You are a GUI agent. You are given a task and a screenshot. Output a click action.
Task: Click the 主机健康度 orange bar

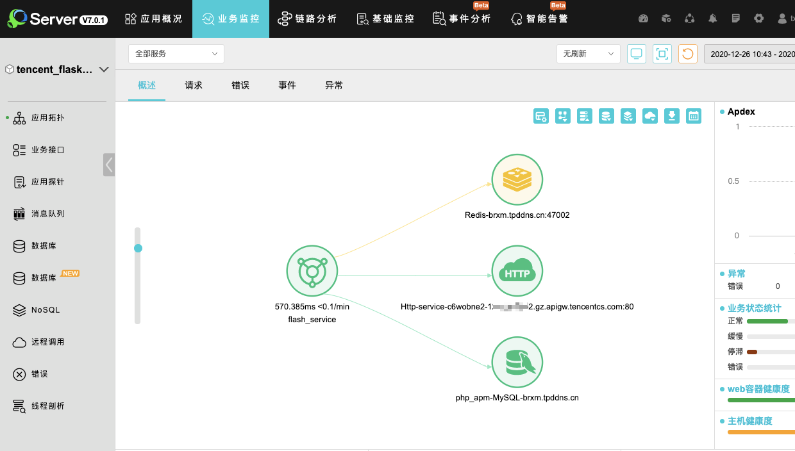point(761,432)
